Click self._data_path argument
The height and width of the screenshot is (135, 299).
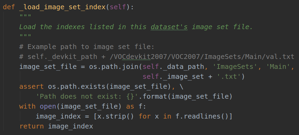pyautogui.click(x=173, y=66)
